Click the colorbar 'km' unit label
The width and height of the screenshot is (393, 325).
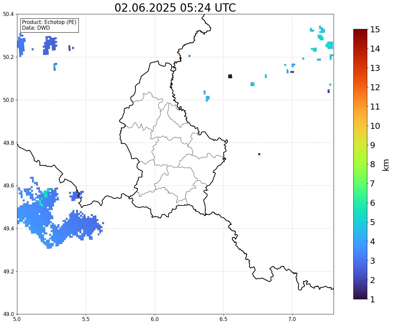click(x=386, y=165)
